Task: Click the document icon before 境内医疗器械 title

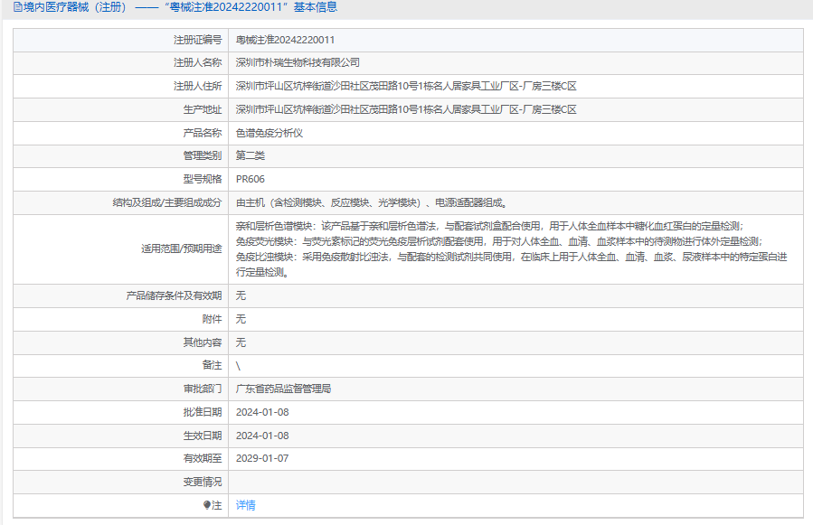Action: pyautogui.click(x=17, y=7)
